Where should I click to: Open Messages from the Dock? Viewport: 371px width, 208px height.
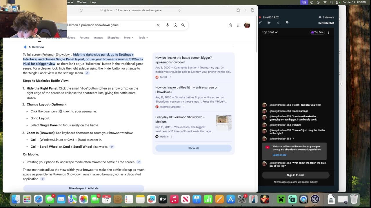[x=50, y=199]
